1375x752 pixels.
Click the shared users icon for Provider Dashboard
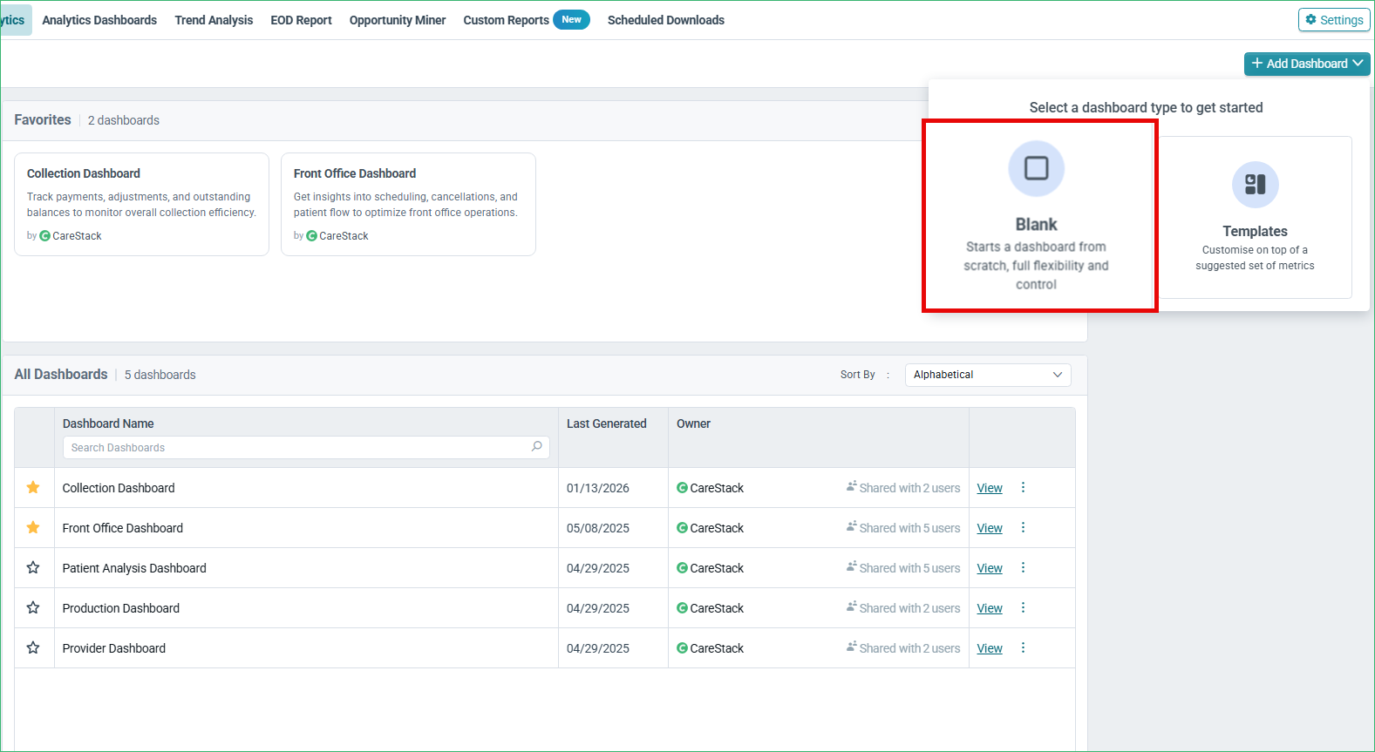852,647
